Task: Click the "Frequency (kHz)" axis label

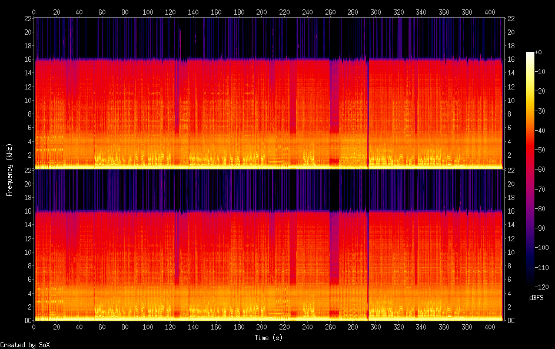Action: tap(9, 169)
